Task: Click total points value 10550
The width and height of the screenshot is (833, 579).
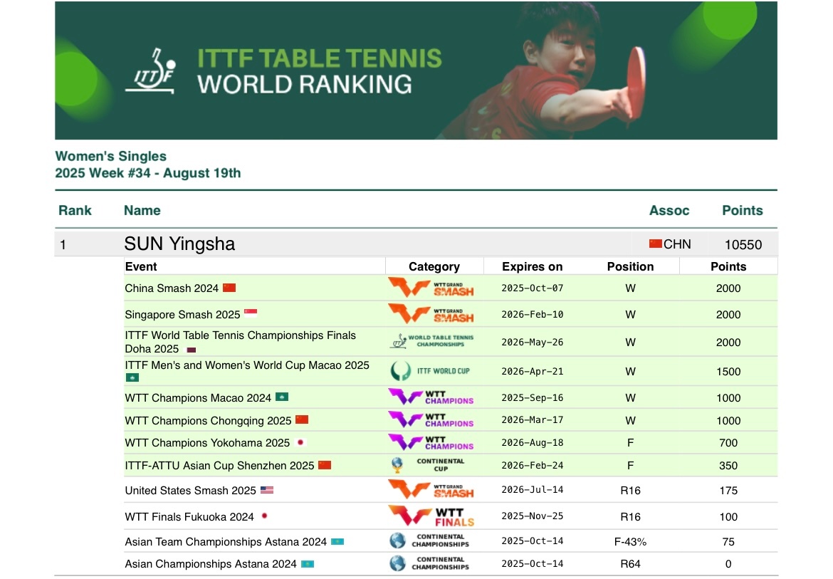Action: (x=743, y=244)
